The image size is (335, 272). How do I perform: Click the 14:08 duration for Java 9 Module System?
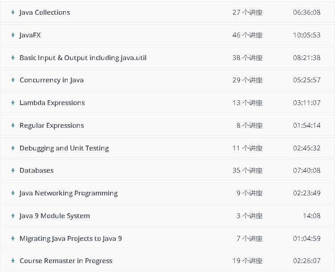311,216
